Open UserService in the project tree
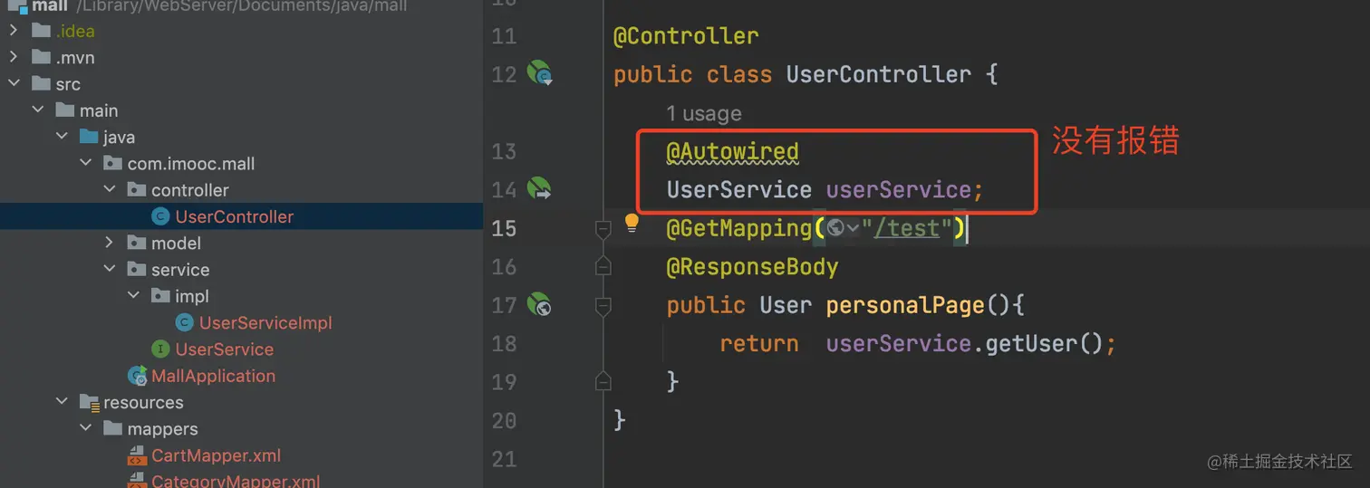The width and height of the screenshot is (1370, 488). coord(225,349)
